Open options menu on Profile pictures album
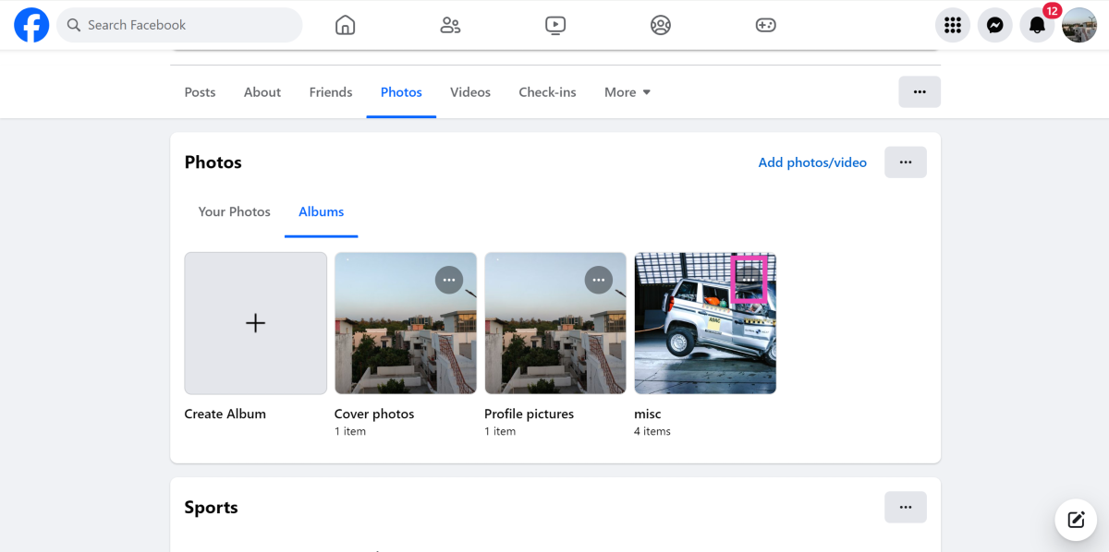 click(x=599, y=280)
